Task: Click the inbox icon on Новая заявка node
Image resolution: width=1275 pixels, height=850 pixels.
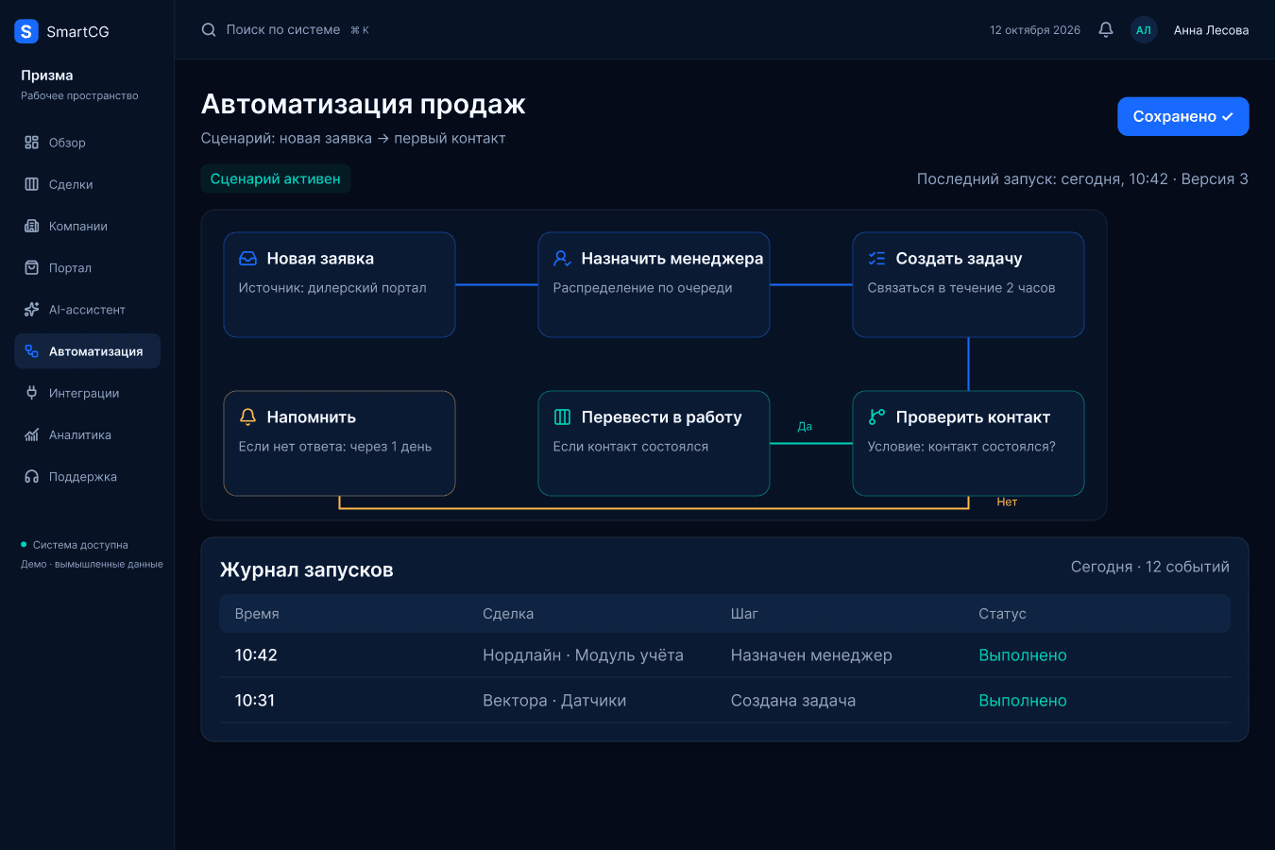Action: pyautogui.click(x=248, y=259)
